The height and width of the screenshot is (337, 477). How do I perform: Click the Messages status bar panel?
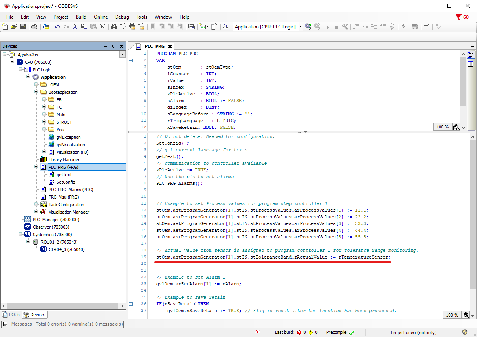[63, 324]
